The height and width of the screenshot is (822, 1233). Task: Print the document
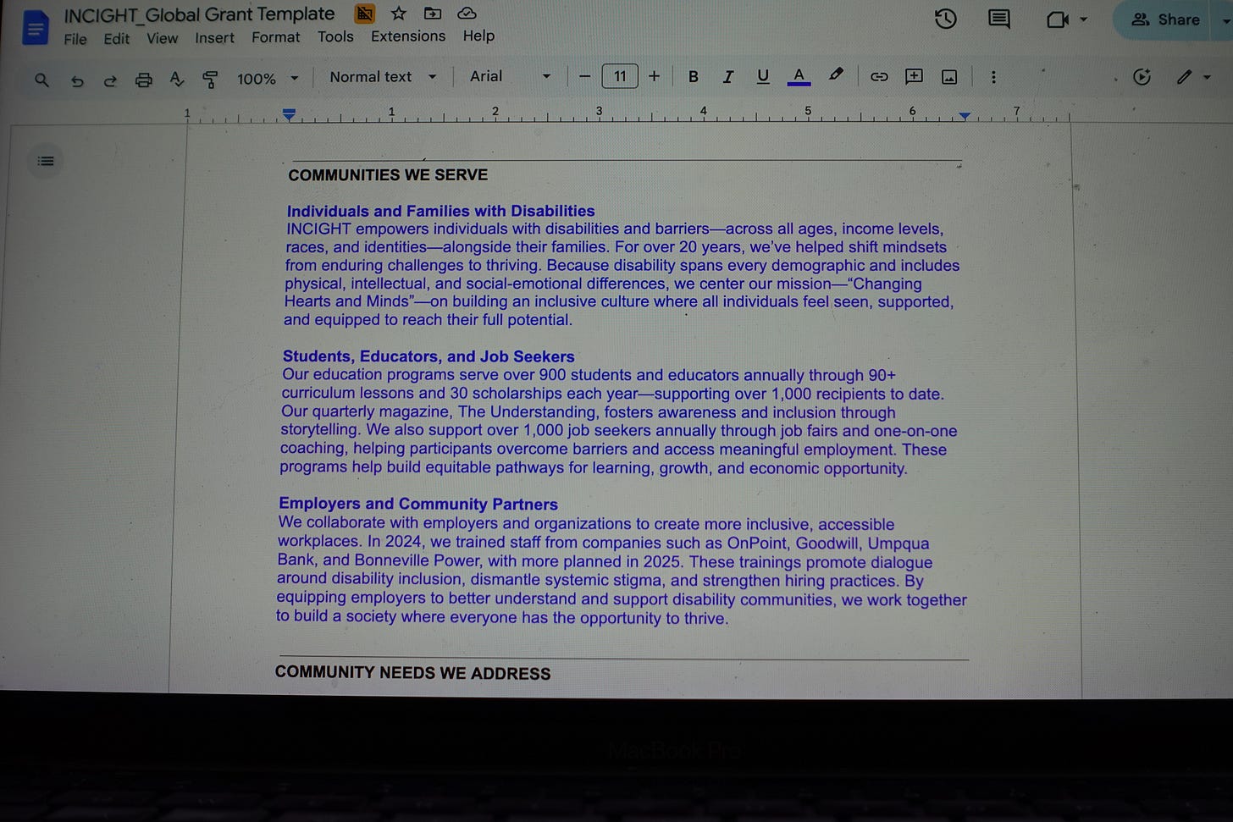pyautogui.click(x=144, y=80)
